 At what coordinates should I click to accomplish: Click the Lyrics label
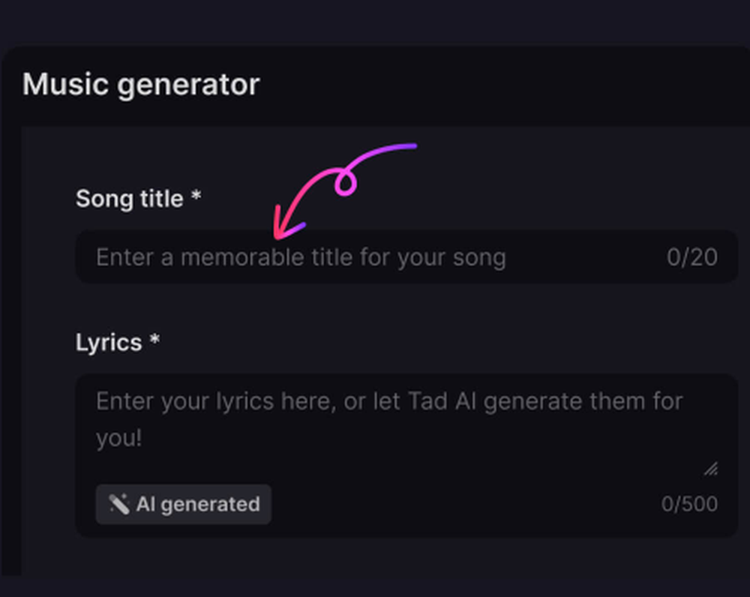(109, 343)
